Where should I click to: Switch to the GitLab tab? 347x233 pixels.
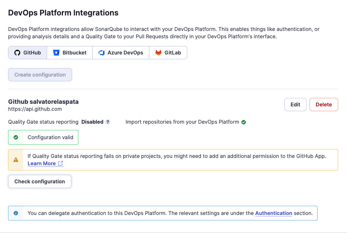coord(168,53)
